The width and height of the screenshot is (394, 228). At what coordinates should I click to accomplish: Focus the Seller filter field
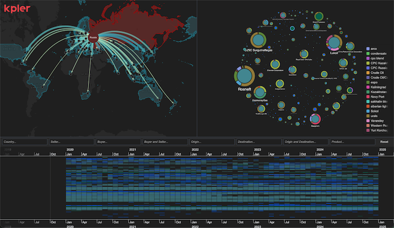coord(71,142)
